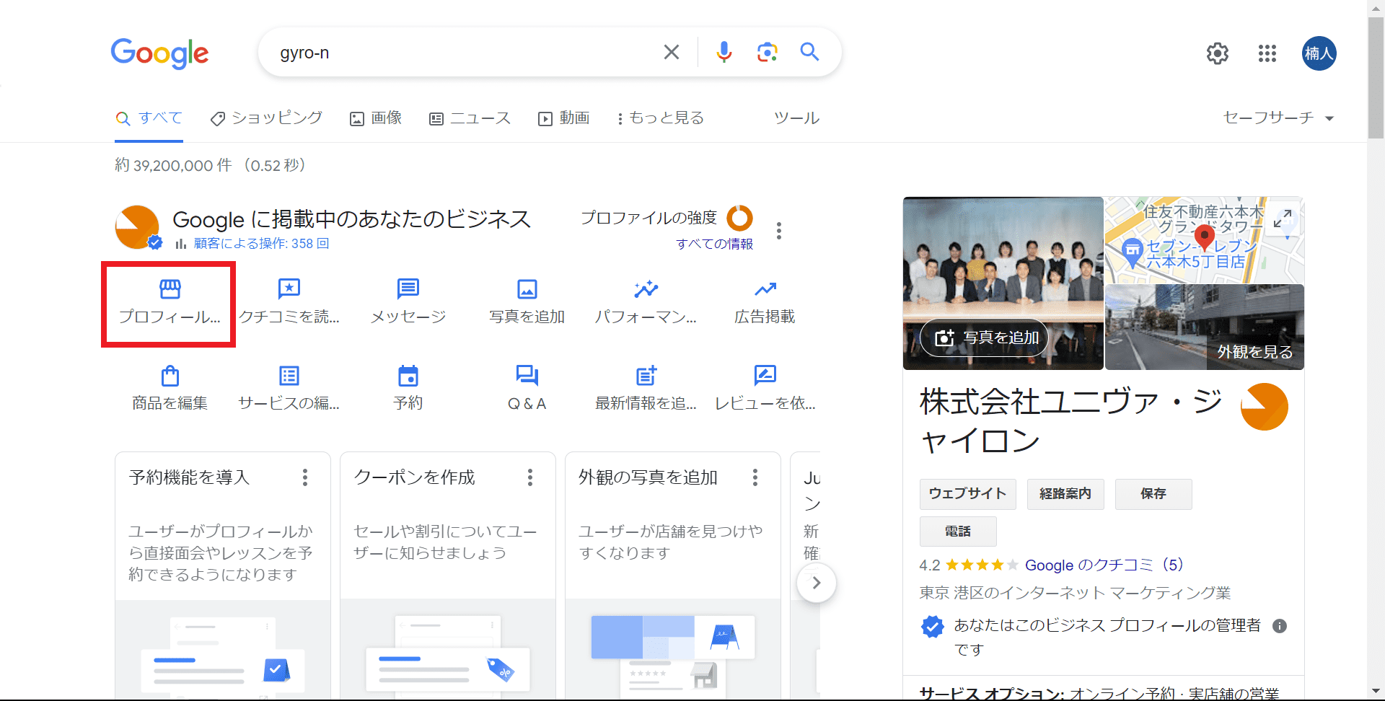The width and height of the screenshot is (1385, 701).
Task: Choose 写真を追加 in the business action row
Action: pyautogui.click(x=527, y=303)
